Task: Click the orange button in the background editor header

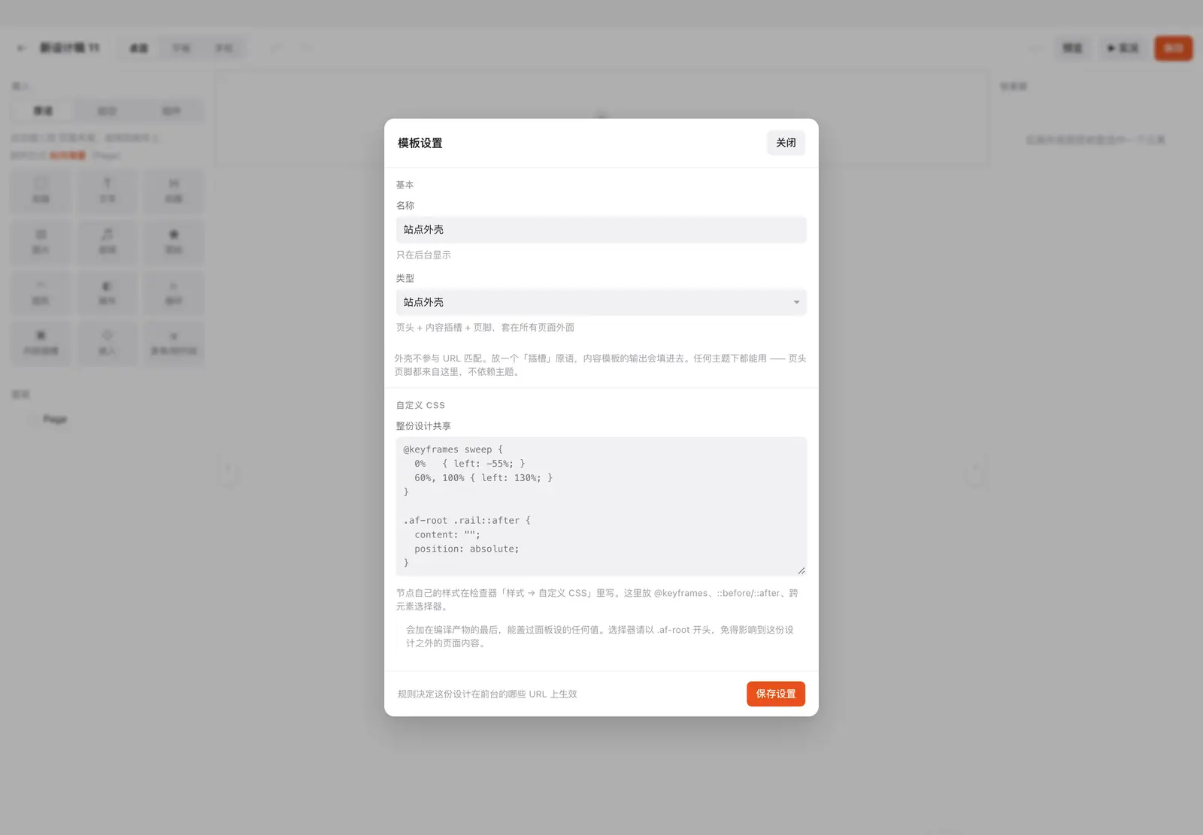Action: (1174, 48)
